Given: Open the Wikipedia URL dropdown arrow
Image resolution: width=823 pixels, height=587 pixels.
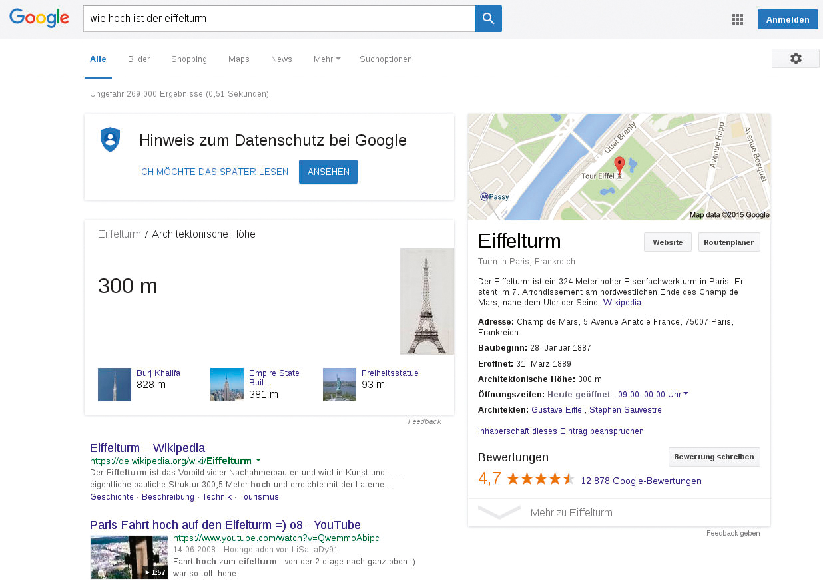Looking at the screenshot, I should coord(258,461).
